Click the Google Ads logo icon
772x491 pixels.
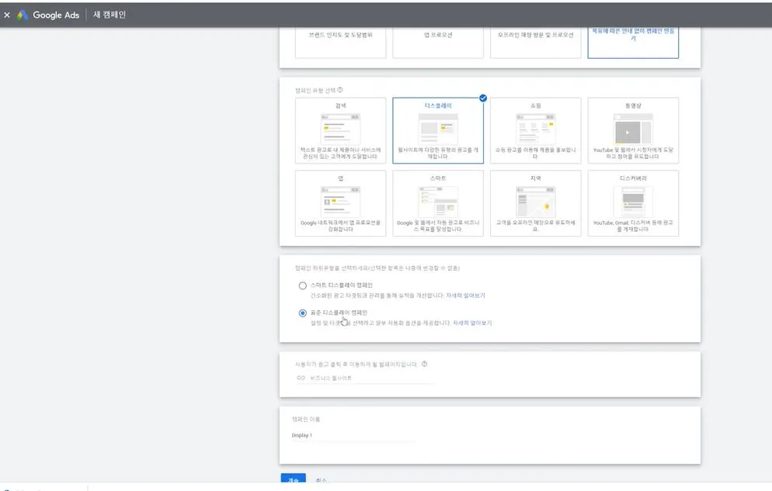(21, 13)
